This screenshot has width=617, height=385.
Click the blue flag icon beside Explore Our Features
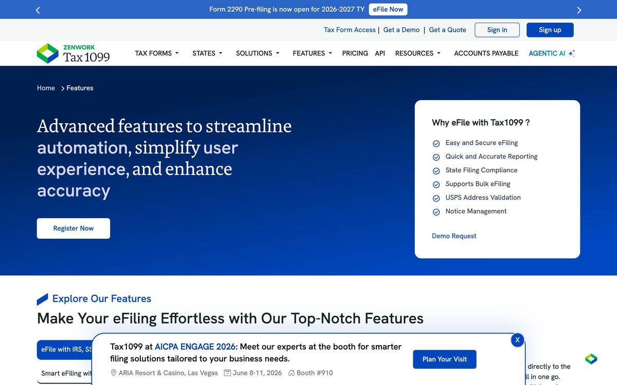pyautogui.click(x=43, y=299)
